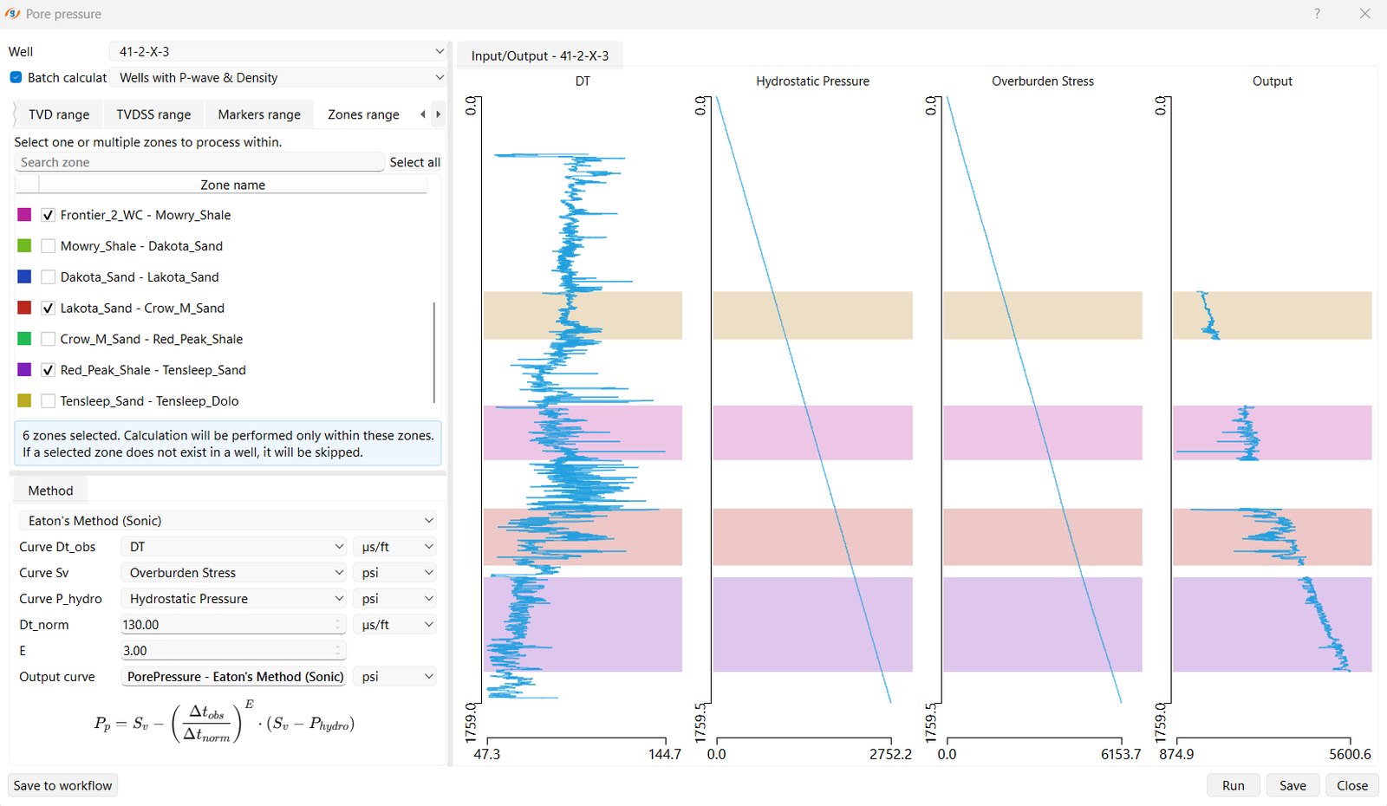The height and width of the screenshot is (806, 1387).
Task: Check the Mowry_Shale - Dakota_Sand zone
Action: tap(48, 246)
